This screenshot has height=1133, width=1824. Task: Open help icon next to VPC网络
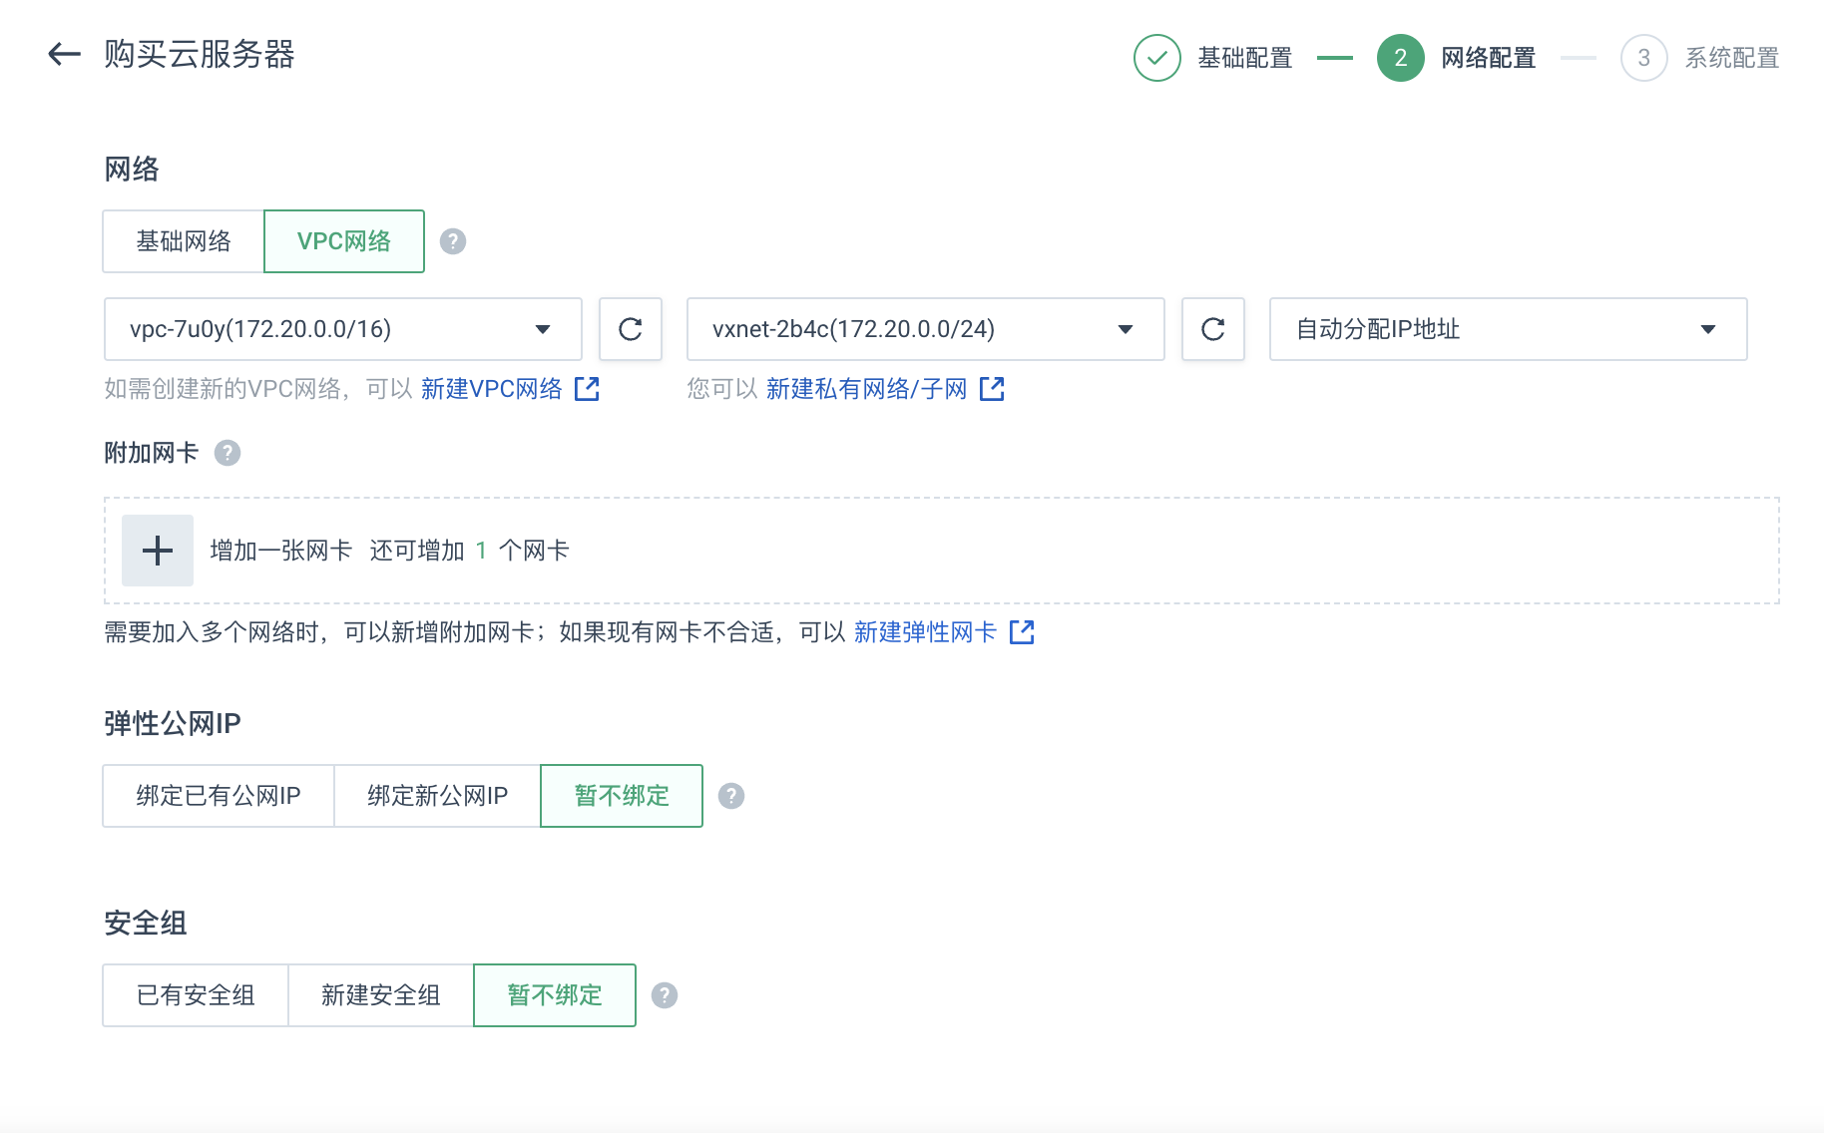pyautogui.click(x=453, y=241)
